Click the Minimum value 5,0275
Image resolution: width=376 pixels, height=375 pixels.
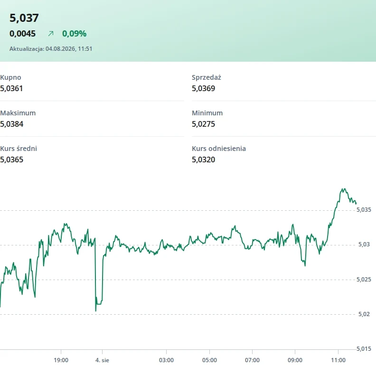[203, 124]
